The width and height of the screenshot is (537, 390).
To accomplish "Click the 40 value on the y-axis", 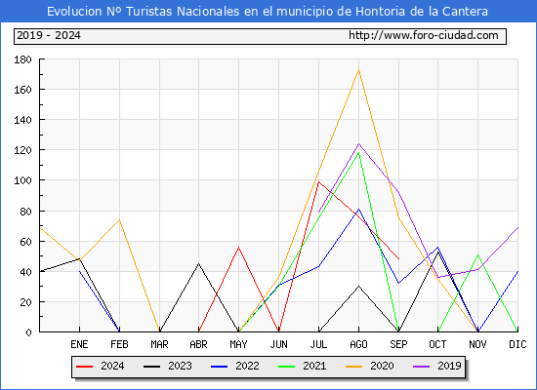I will click(25, 272).
